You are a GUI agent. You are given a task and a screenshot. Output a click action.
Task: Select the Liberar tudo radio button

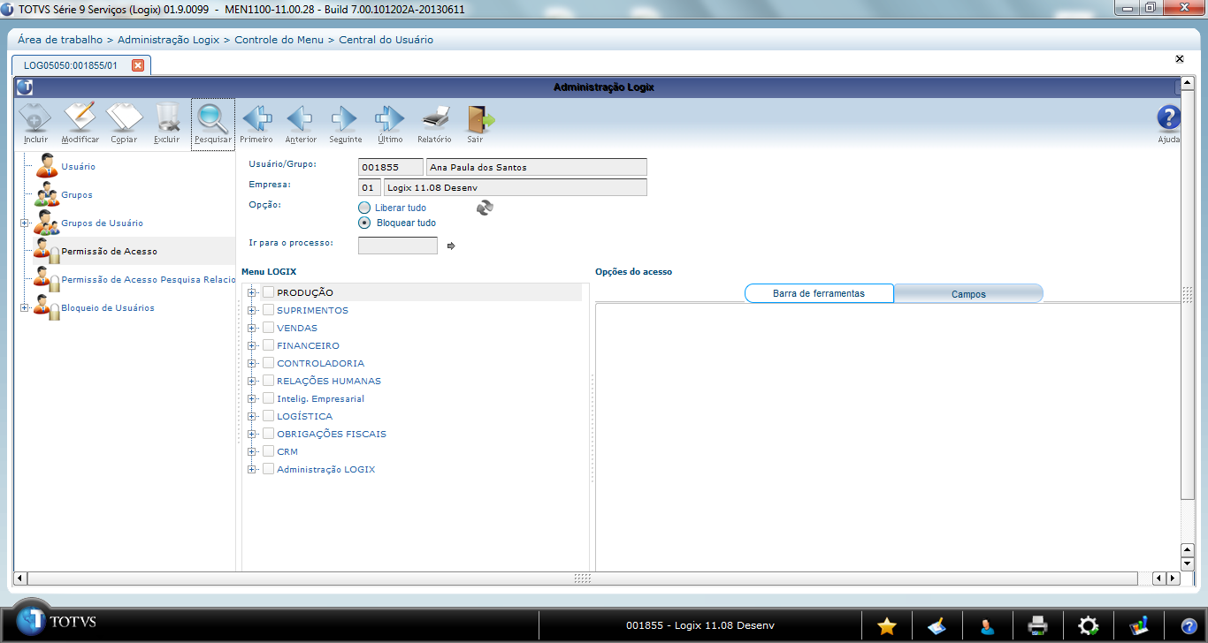coord(364,208)
